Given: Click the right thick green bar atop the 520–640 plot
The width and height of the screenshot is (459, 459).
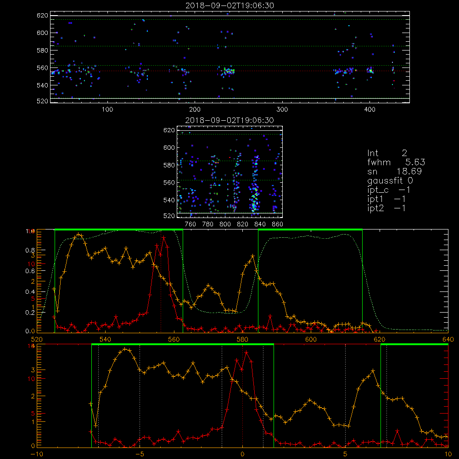Looking at the screenshot, I should click(x=310, y=229).
